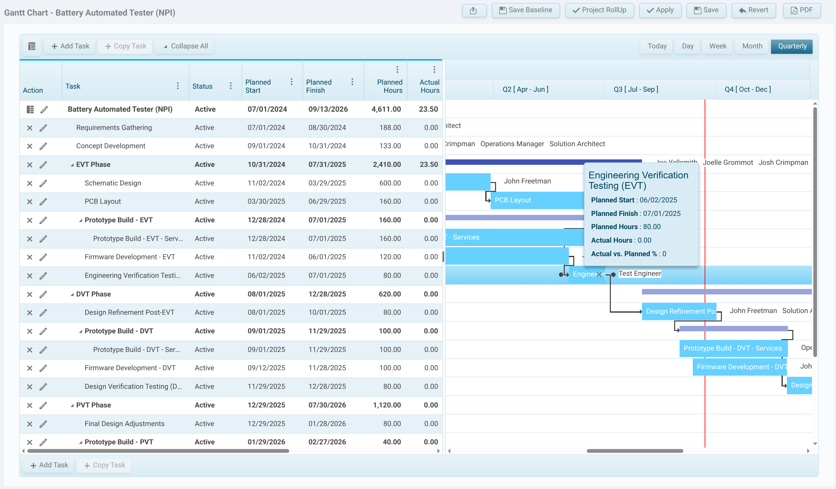Click the Schematic Design task name

point(113,183)
